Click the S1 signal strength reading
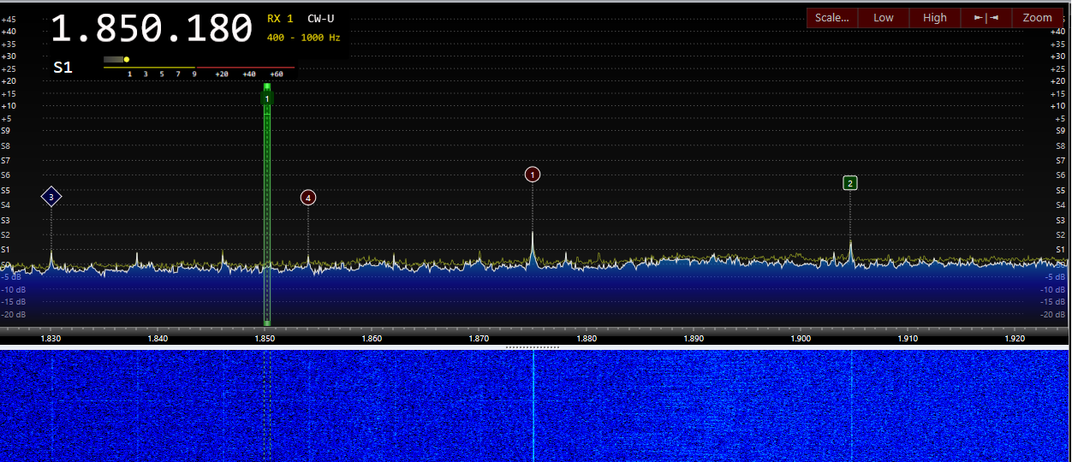 [x=63, y=68]
